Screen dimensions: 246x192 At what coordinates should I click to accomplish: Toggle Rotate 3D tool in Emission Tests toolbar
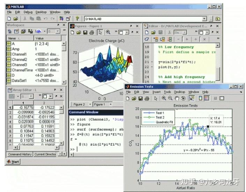click(183, 98)
